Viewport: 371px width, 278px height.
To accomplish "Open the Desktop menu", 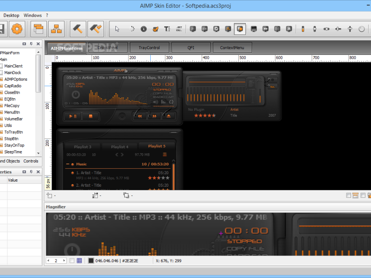I will coord(11,15).
